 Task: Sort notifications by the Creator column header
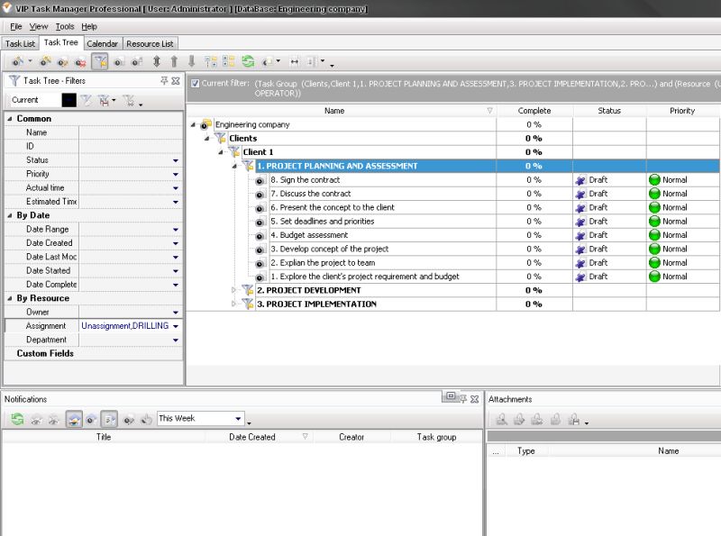[x=351, y=437]
